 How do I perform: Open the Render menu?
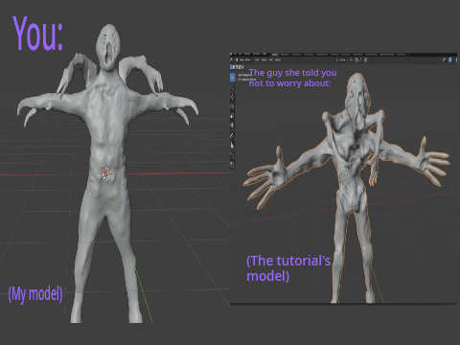[247, 54]
